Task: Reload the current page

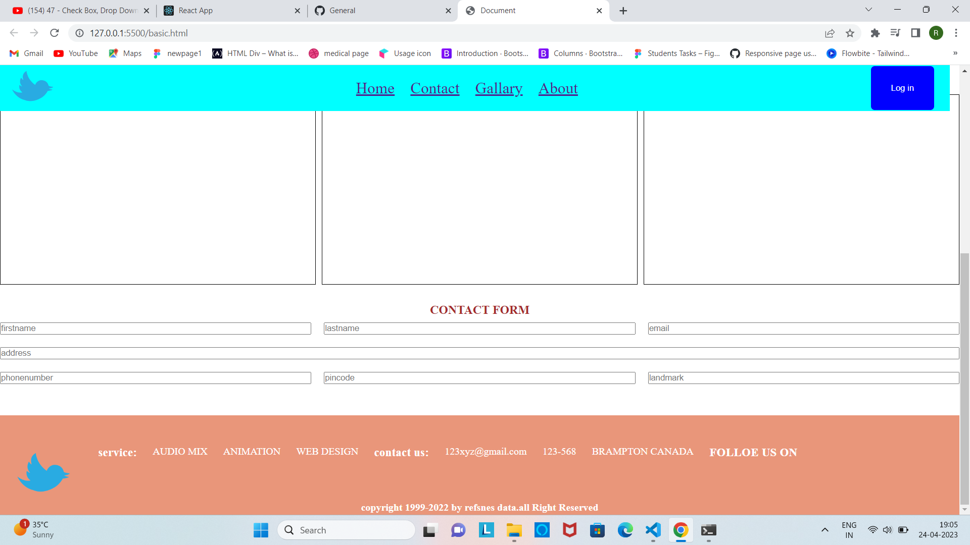Action: 54,33
